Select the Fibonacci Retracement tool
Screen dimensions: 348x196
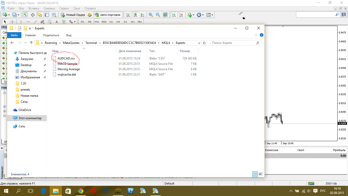pyautogui.click(x=50, y=22)
